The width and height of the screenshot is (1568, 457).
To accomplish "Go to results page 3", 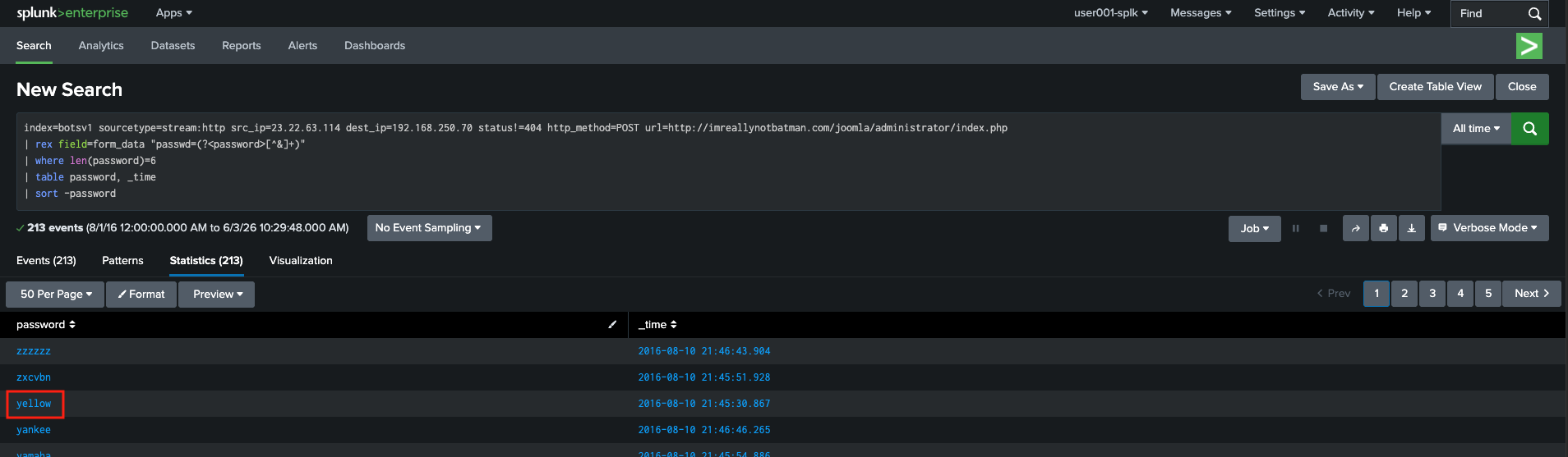I will pyautogui.click(x=1432, y=294).
